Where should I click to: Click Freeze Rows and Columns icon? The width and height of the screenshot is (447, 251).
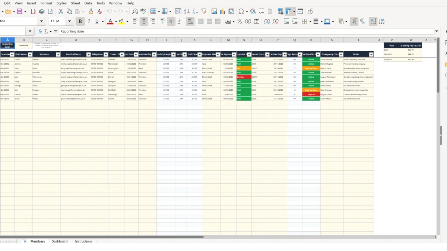coord(288,12)
